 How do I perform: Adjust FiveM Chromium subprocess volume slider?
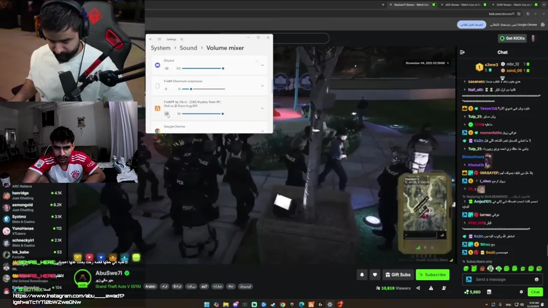tap(204, 89)
